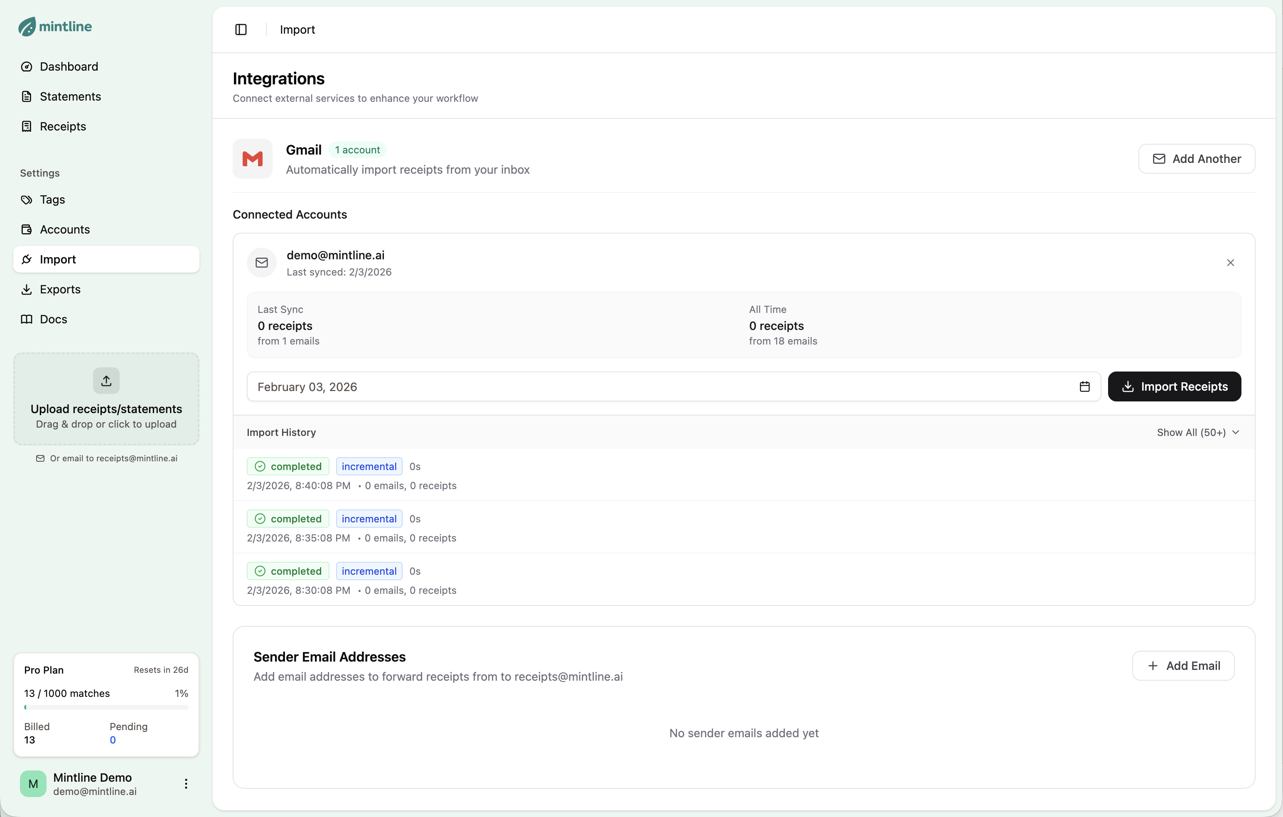Image resolution: width=1283 pixels, height=817 pixels.
Task: Open the Dashboard page
Action: (69, 66)
